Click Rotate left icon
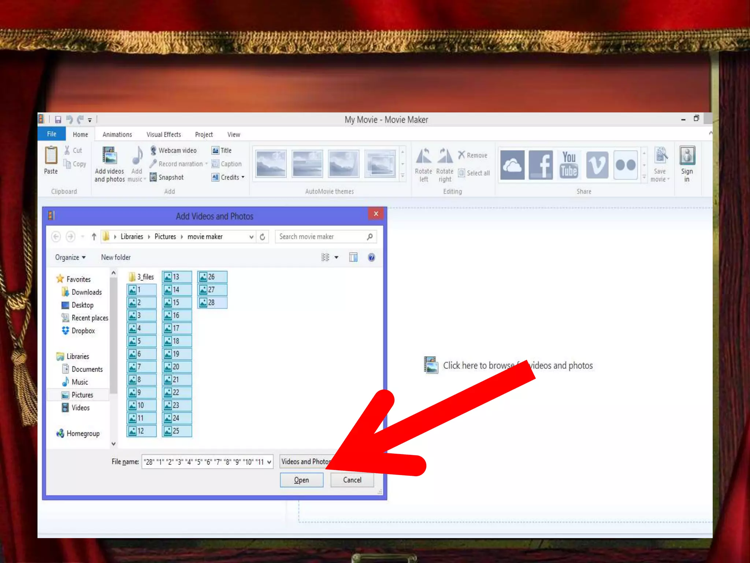The width and height of the screenshot is (750, 563). point(423,157)
